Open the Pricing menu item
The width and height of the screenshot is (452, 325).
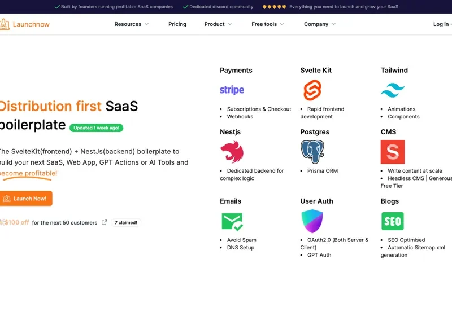pyautogui.click(x=177, y=24)
